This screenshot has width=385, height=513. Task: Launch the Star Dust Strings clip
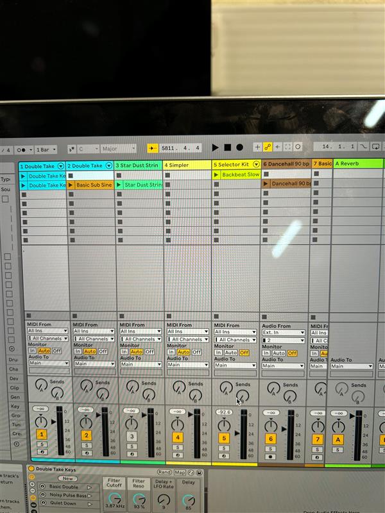119,185
